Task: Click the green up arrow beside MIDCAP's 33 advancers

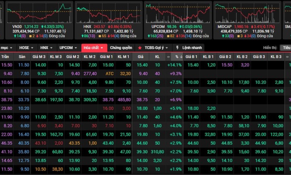Action: (223, 36)
